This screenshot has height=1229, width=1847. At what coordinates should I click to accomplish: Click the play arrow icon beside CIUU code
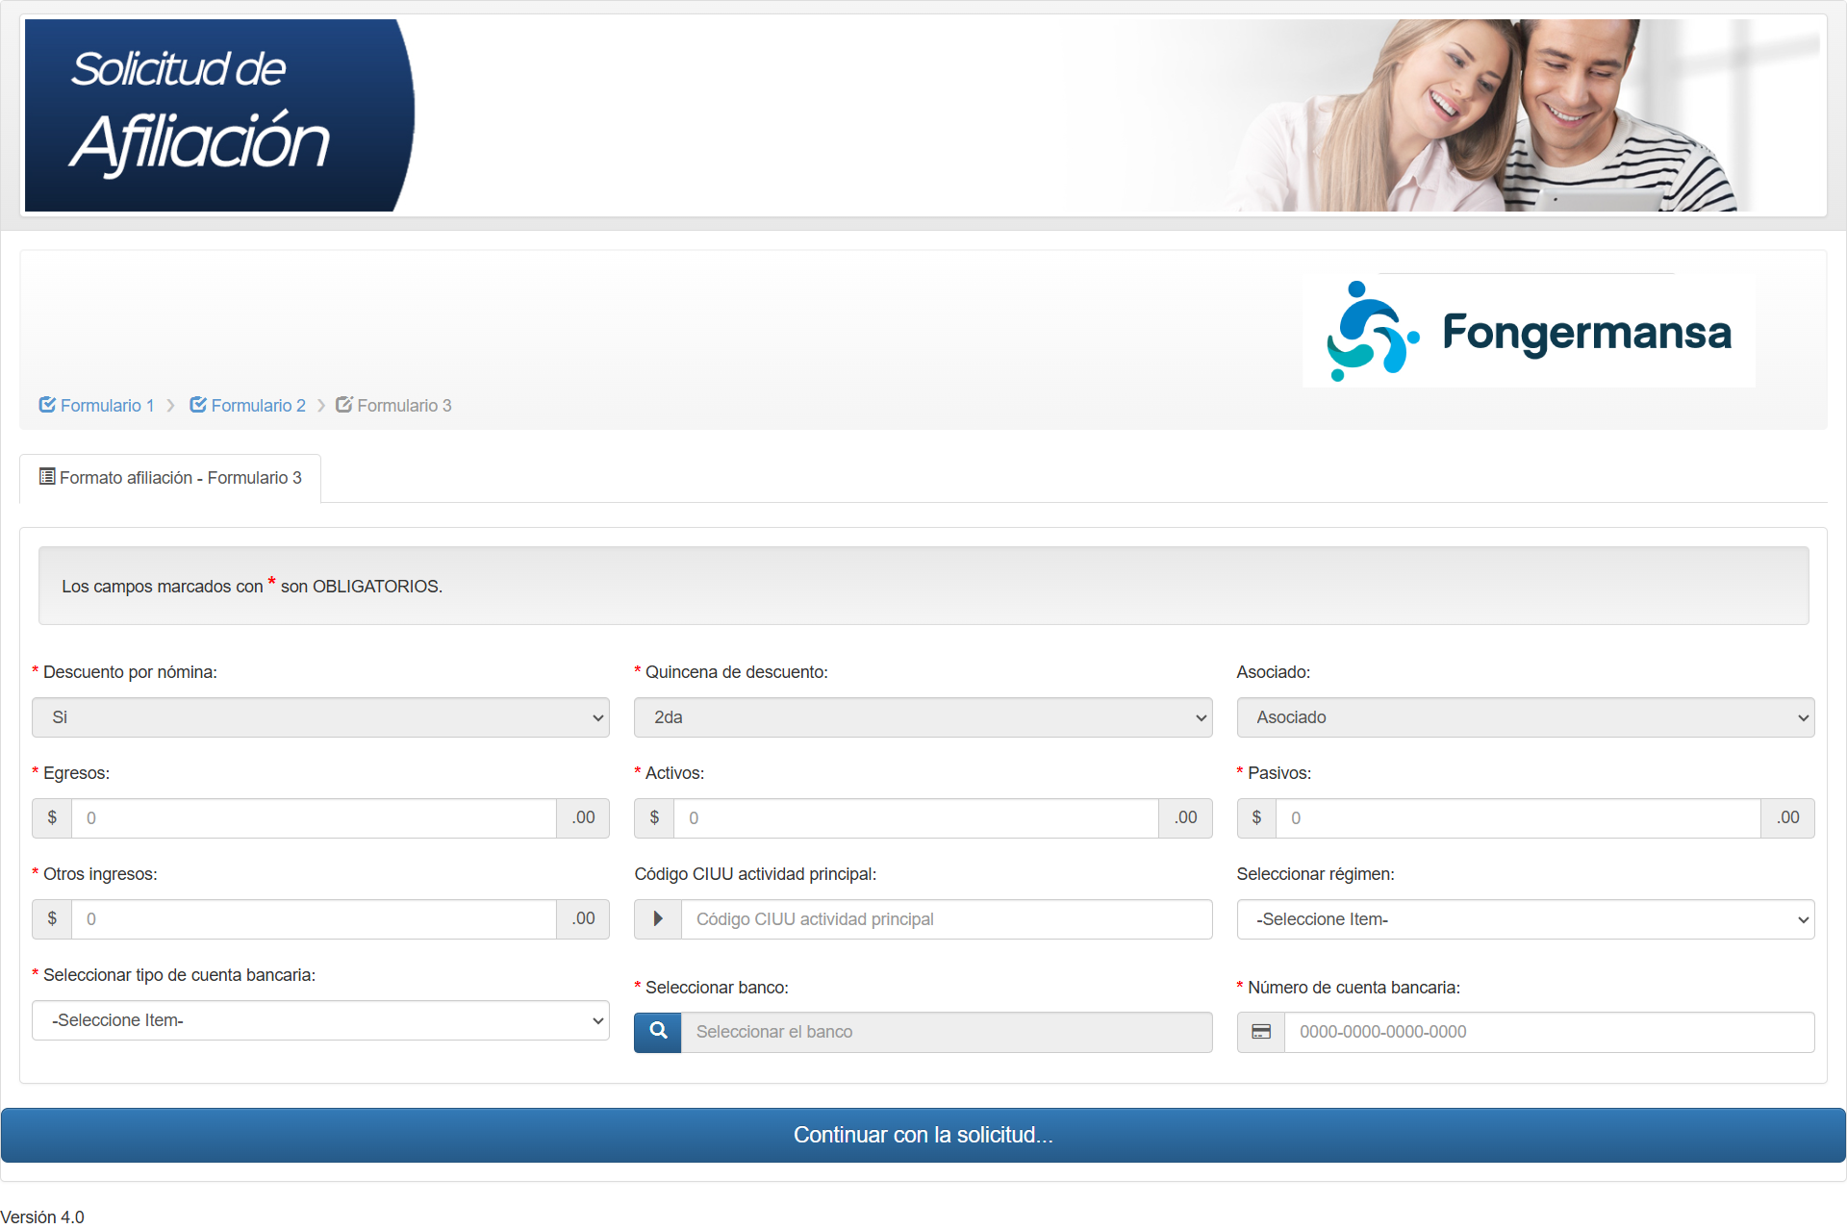point(658,918)
